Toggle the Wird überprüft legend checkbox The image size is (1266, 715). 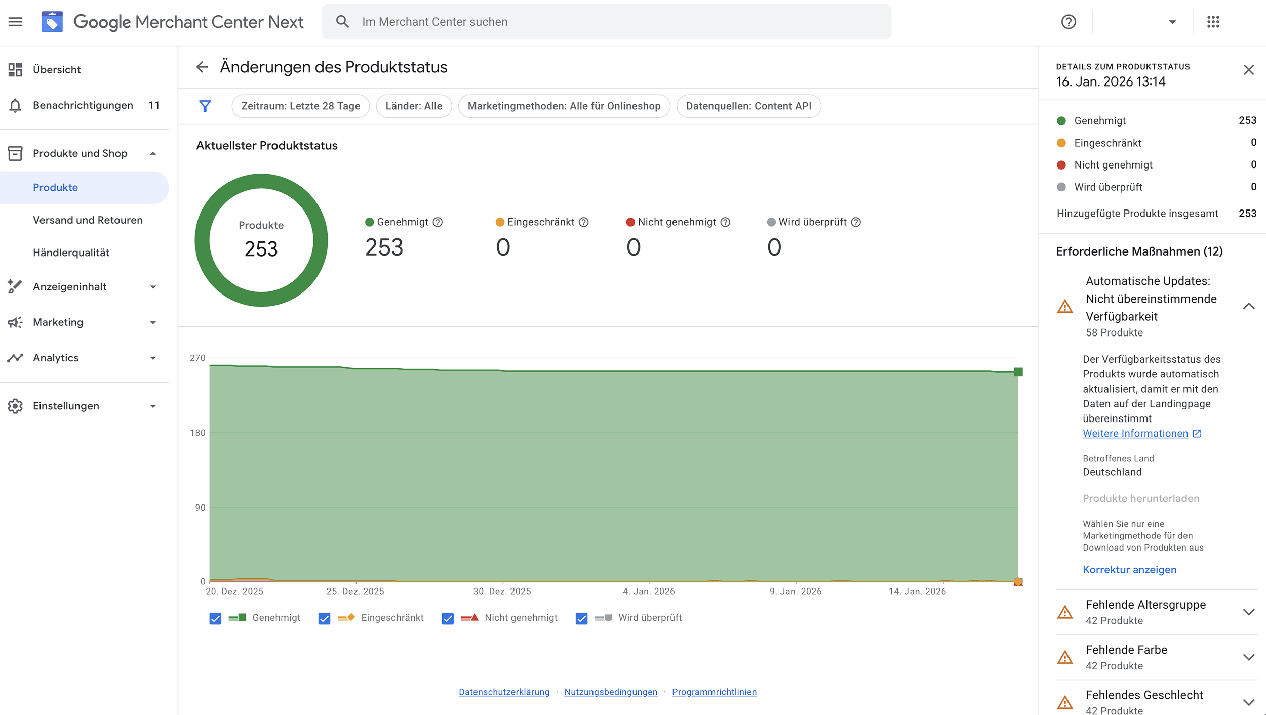tap(581, 618)
